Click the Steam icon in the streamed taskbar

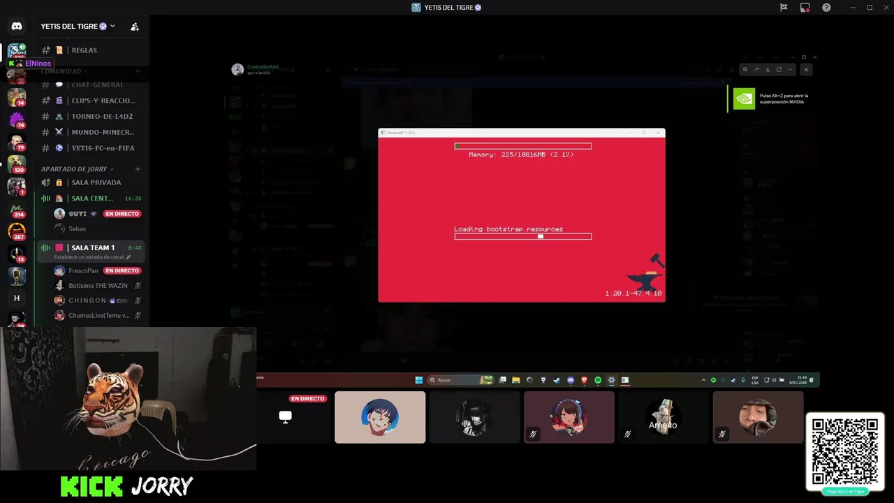tap(557, 380)
